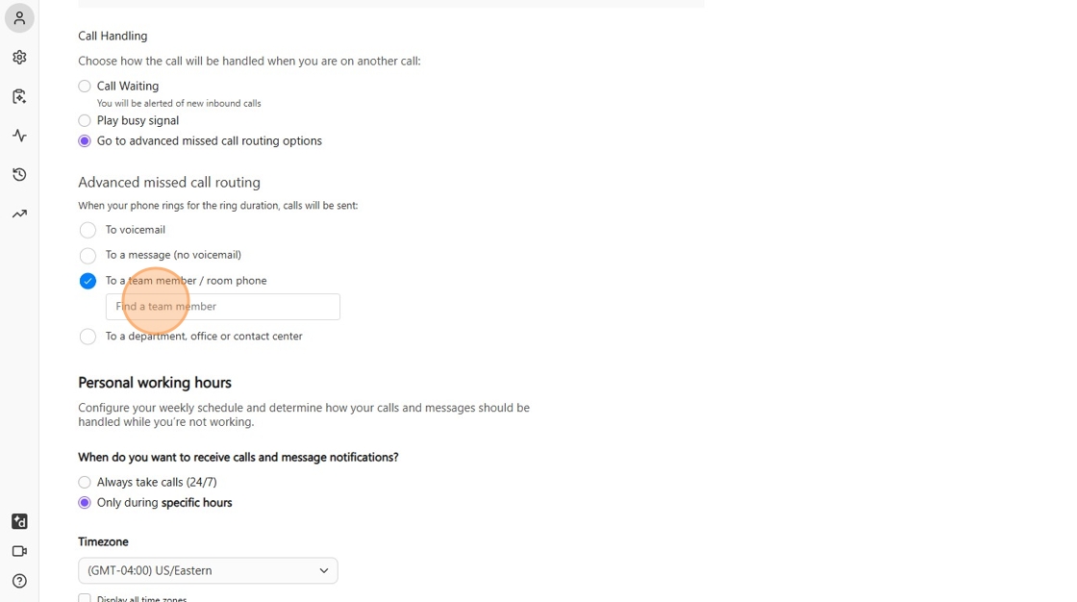Select the Play busy signal option
1077x602 pixels.
coord(85,121)
